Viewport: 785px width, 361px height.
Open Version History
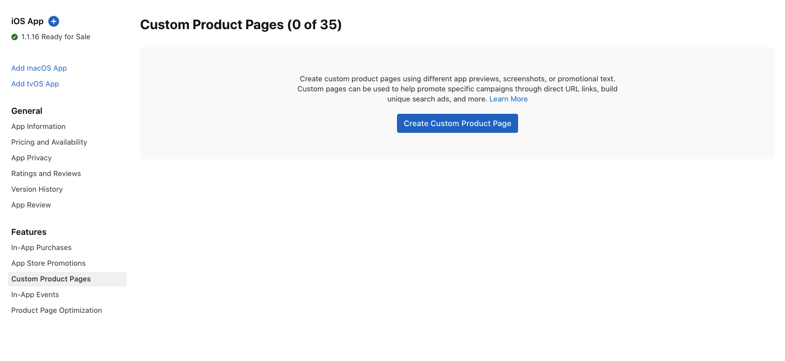coord(37,189)
